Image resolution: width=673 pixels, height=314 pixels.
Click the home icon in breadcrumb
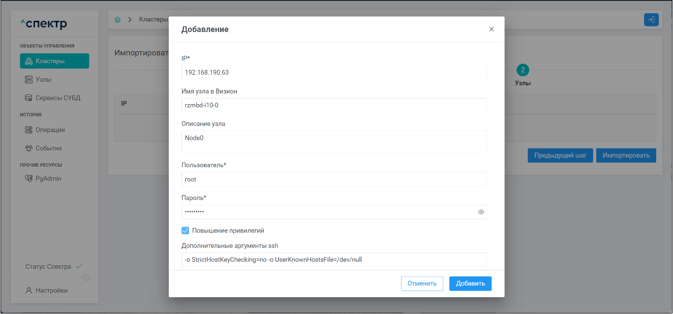click(x=118, y=20)
